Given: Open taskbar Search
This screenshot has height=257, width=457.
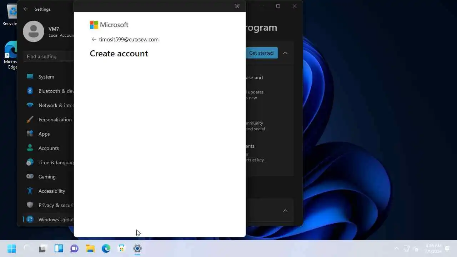Looking at the screenshot, I should (27, 248).
